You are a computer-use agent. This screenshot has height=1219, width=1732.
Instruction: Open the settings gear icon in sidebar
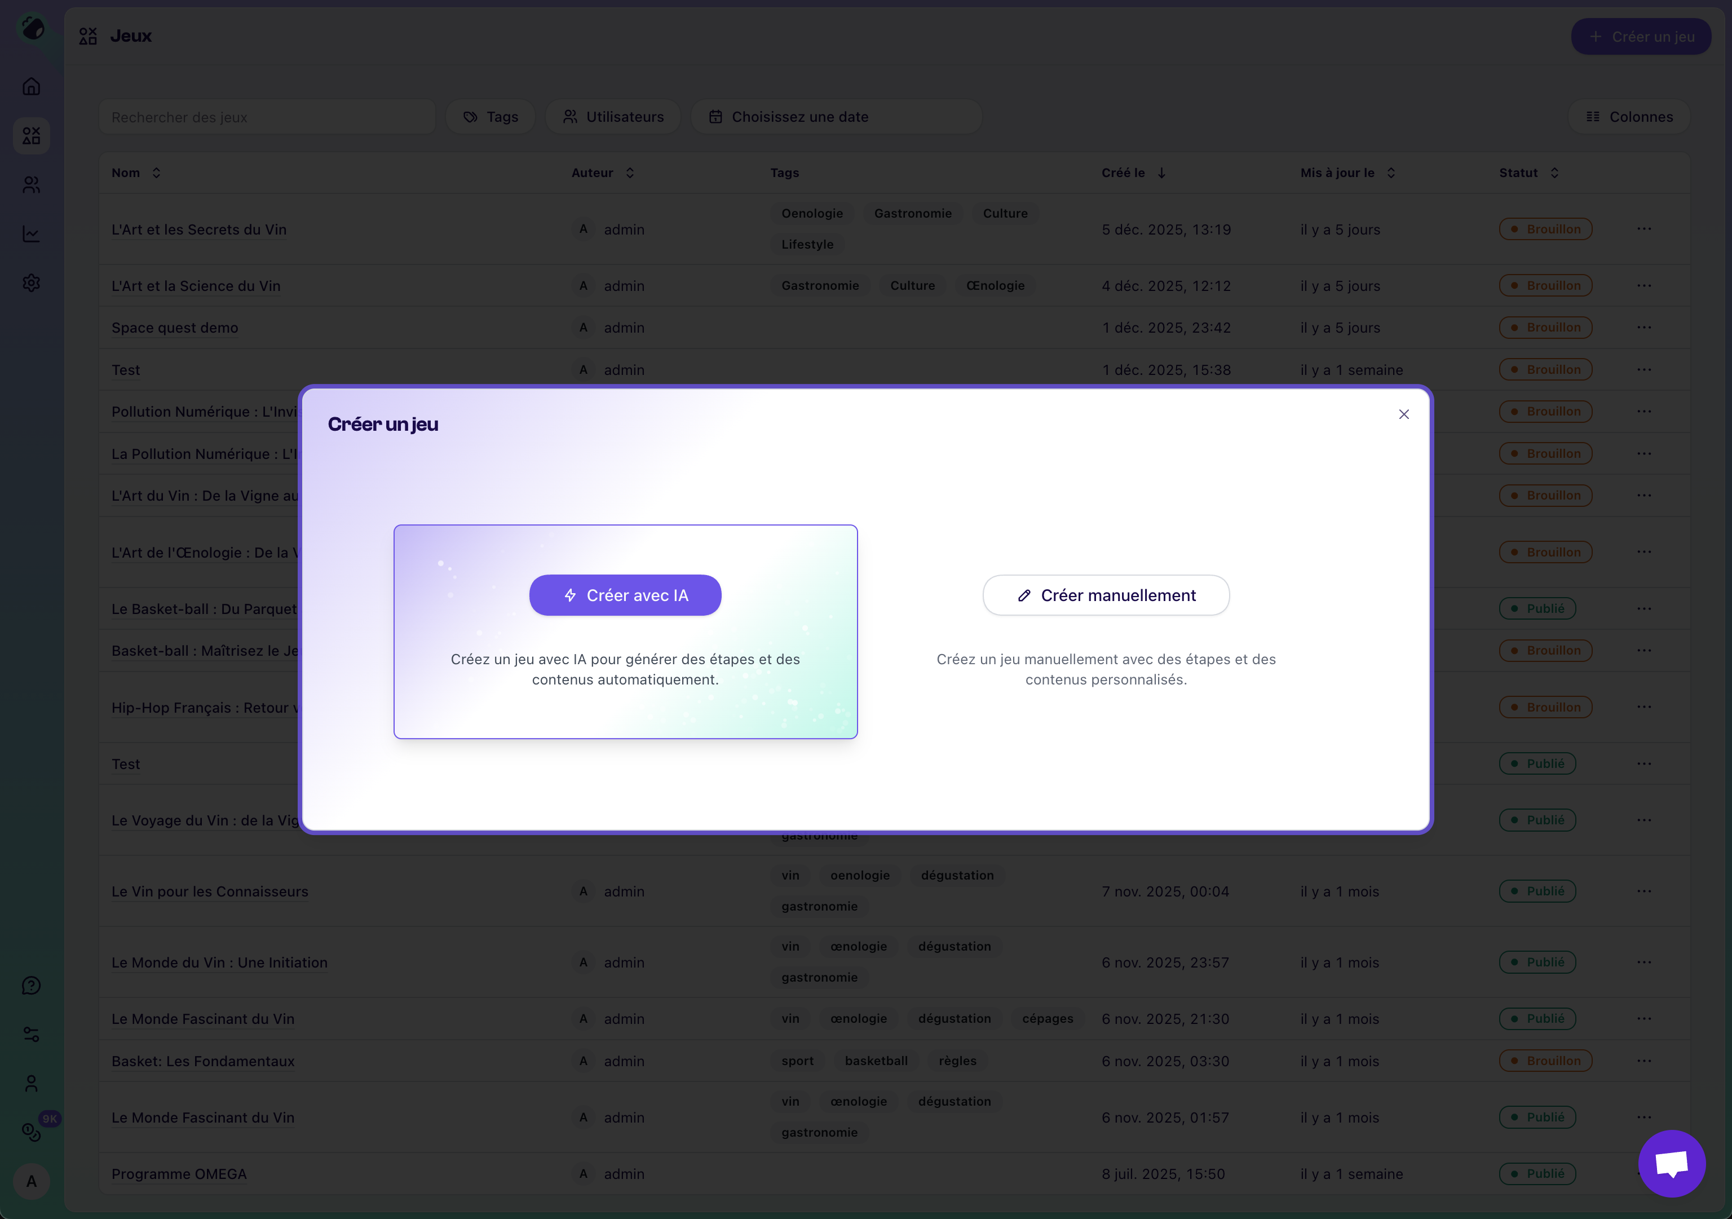pos(32,283)
